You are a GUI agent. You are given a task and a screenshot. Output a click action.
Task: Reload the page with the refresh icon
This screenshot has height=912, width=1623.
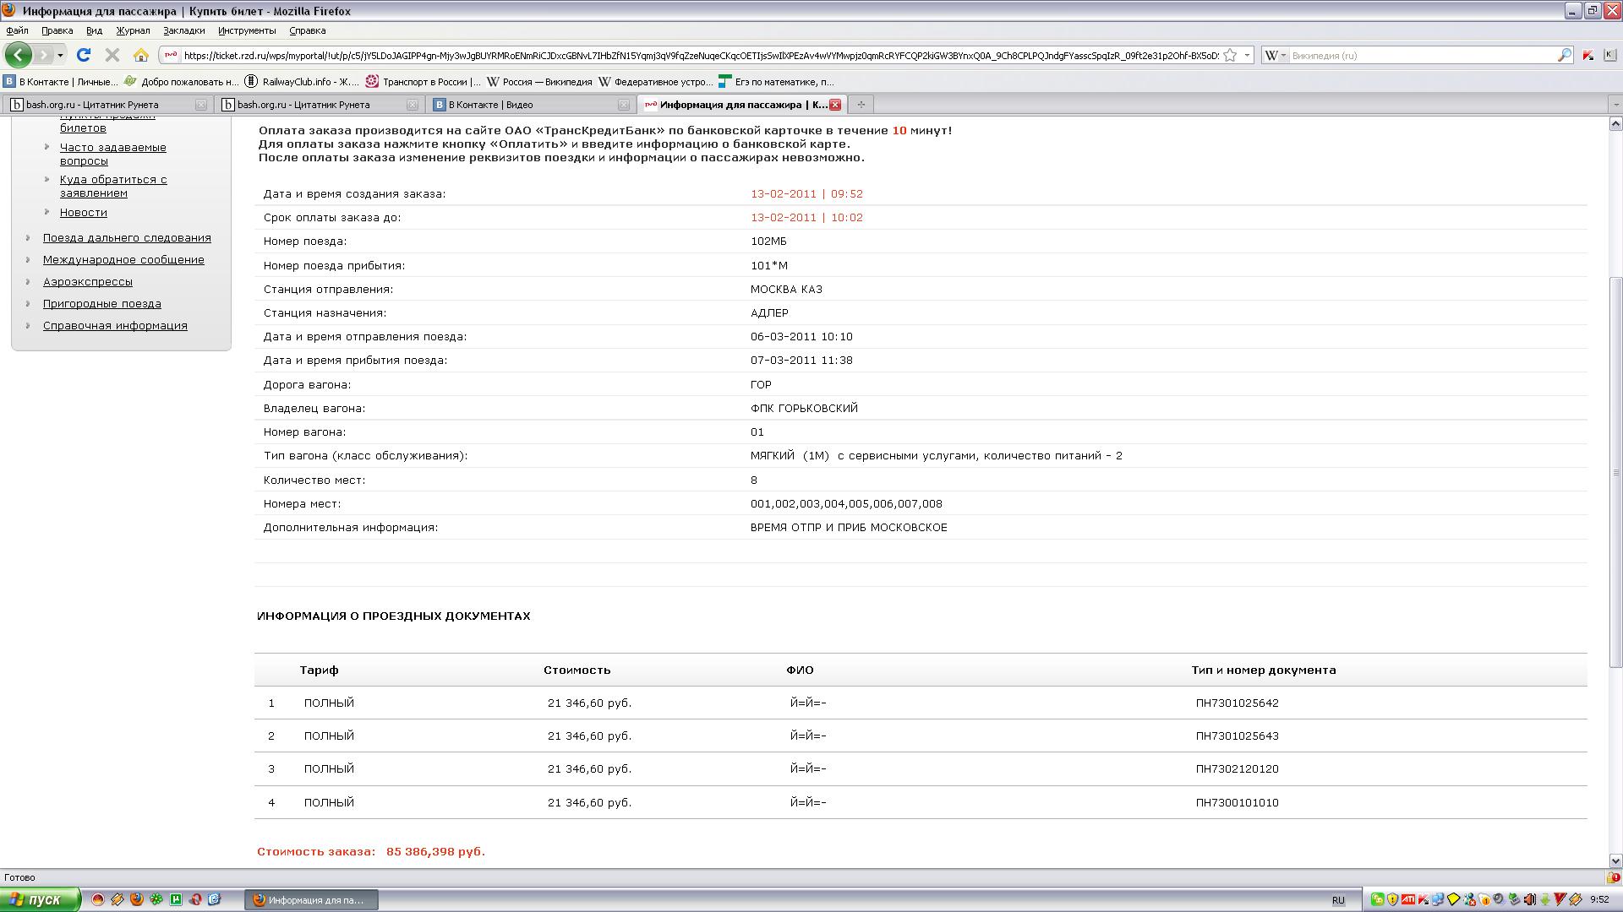[x=83, y=55]
